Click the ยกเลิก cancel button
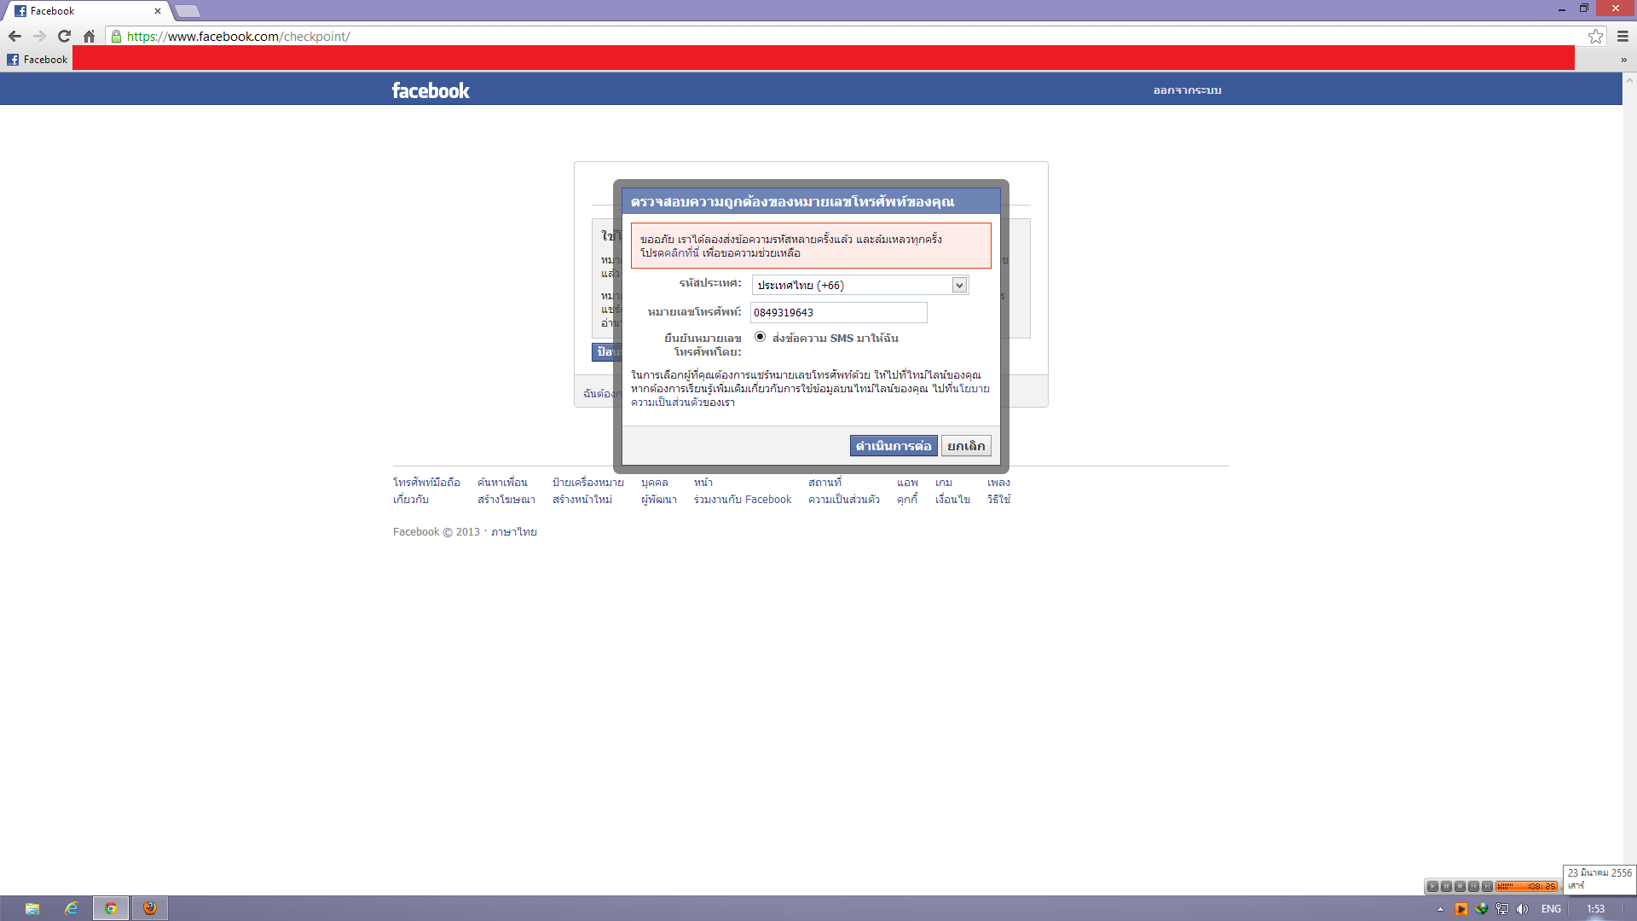The width and height of the screenshot is (1637, 921). pyautogui.click(x=965, y=446)
